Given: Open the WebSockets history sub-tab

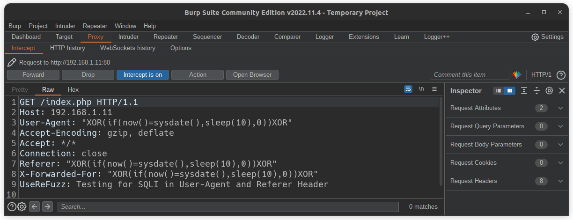Looking at the screenshot, I should coord(128,48).
